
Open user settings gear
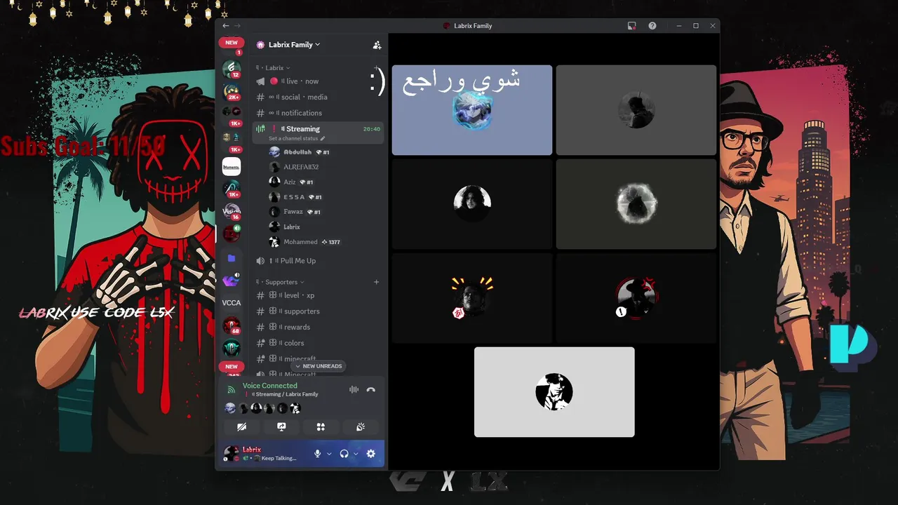point(371,454)
